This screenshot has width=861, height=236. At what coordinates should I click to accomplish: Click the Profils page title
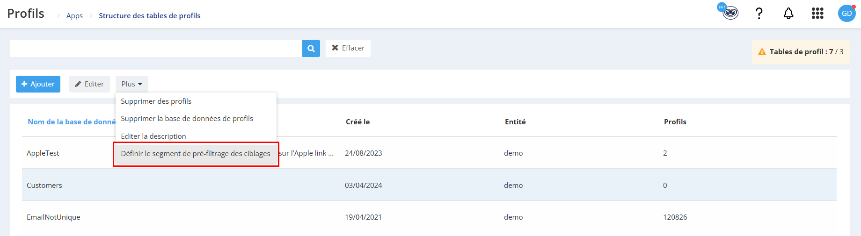click(26, 14)
